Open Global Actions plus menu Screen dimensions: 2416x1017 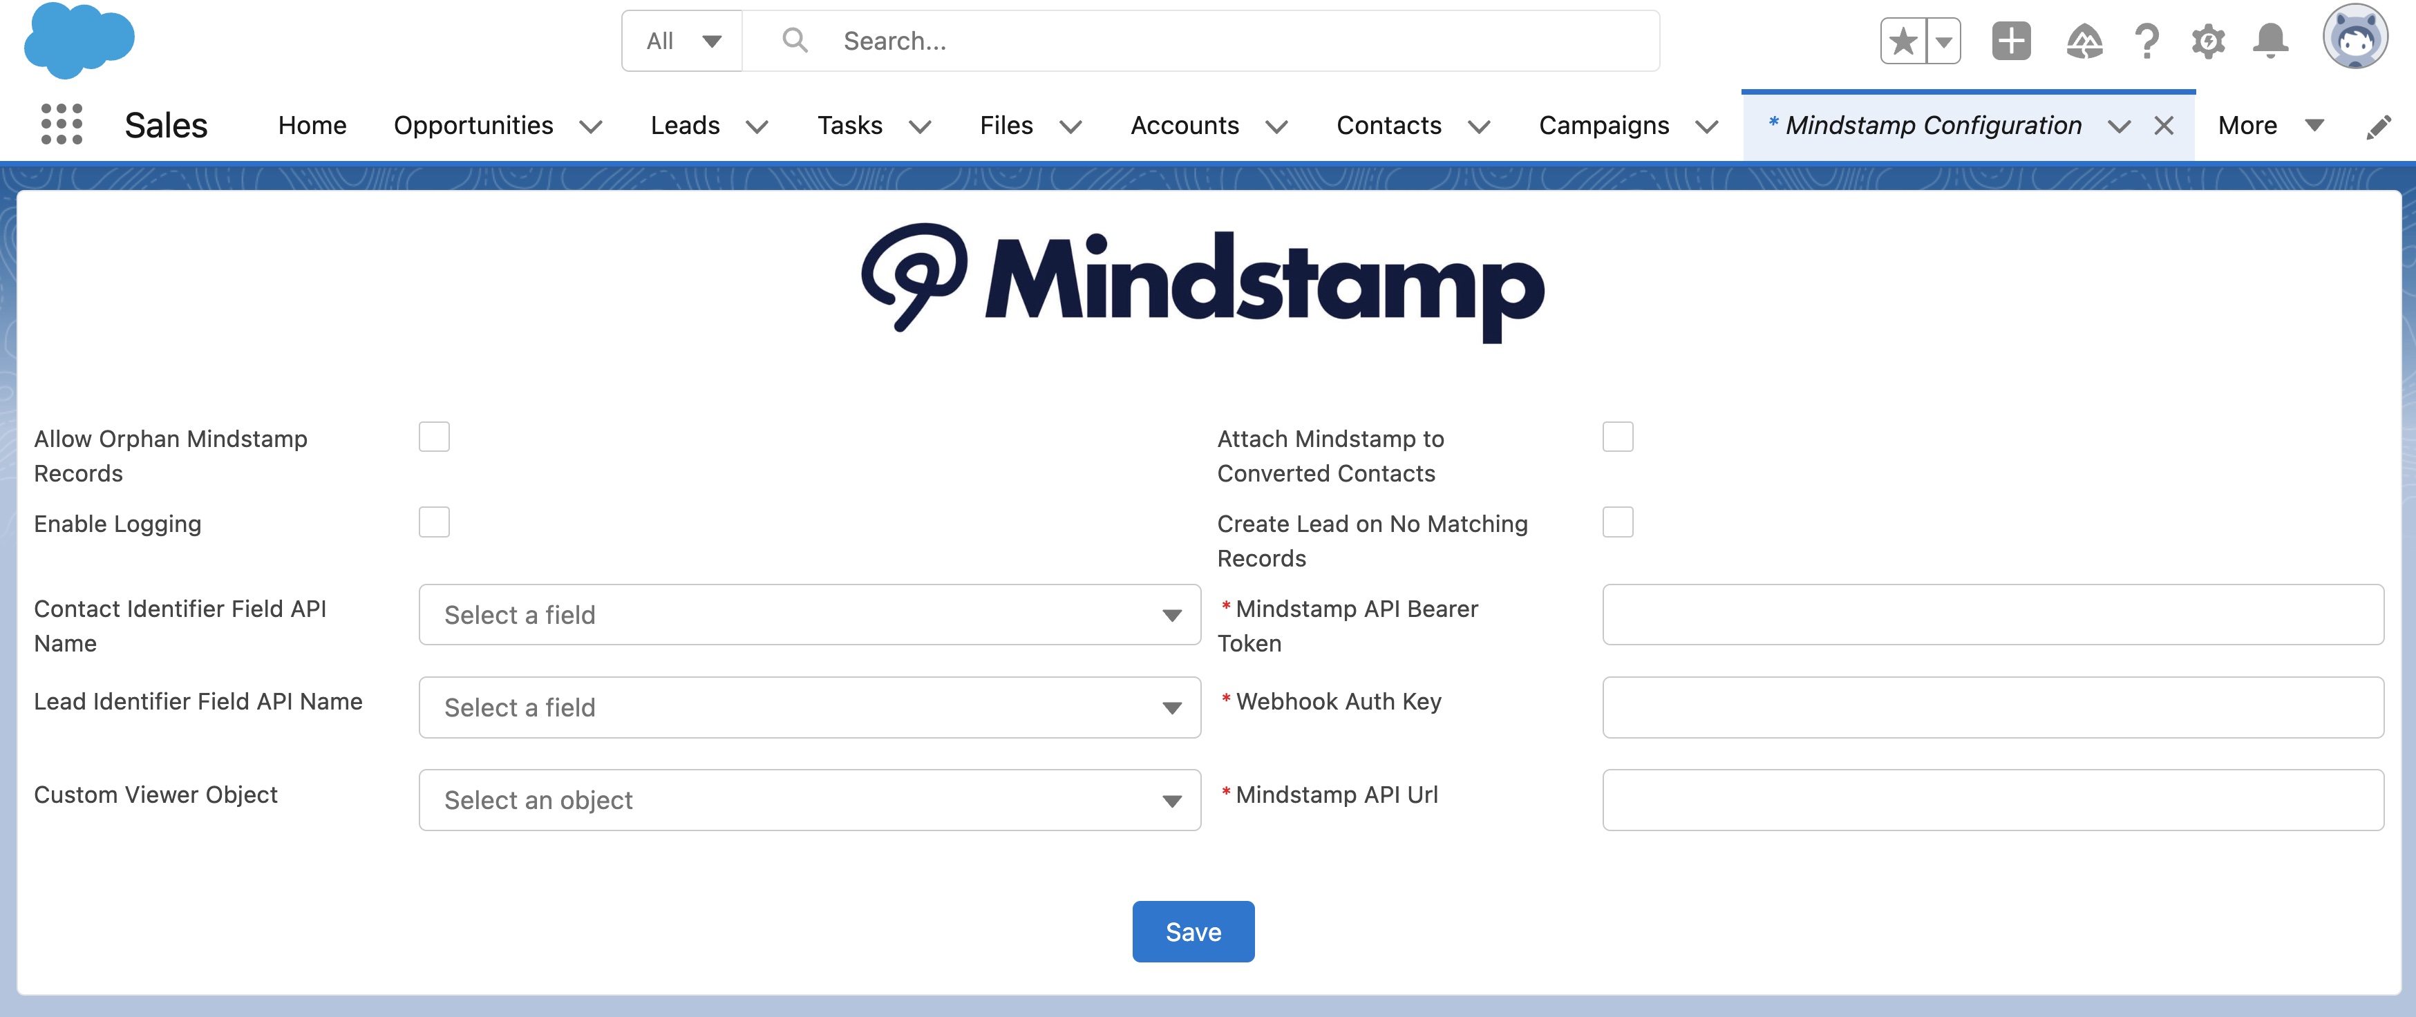point(2011,41)
